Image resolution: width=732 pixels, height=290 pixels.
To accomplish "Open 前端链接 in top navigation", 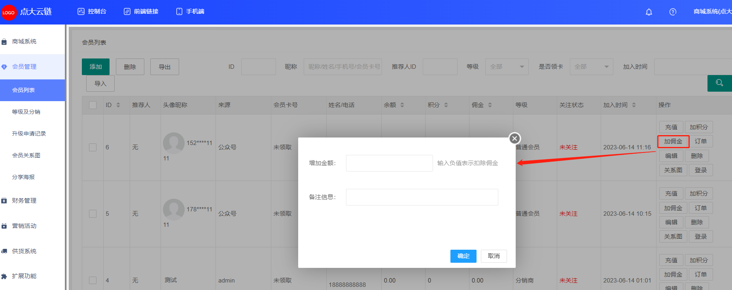I will pos(141,11).
